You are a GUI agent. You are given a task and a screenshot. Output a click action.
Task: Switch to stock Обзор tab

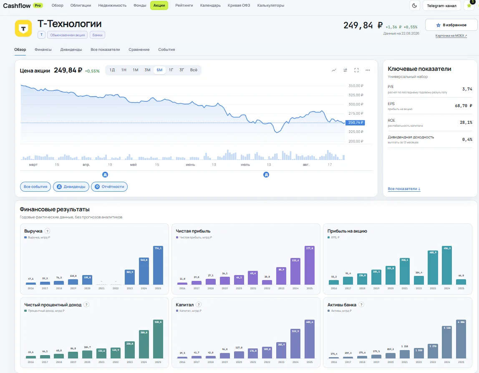20,50
